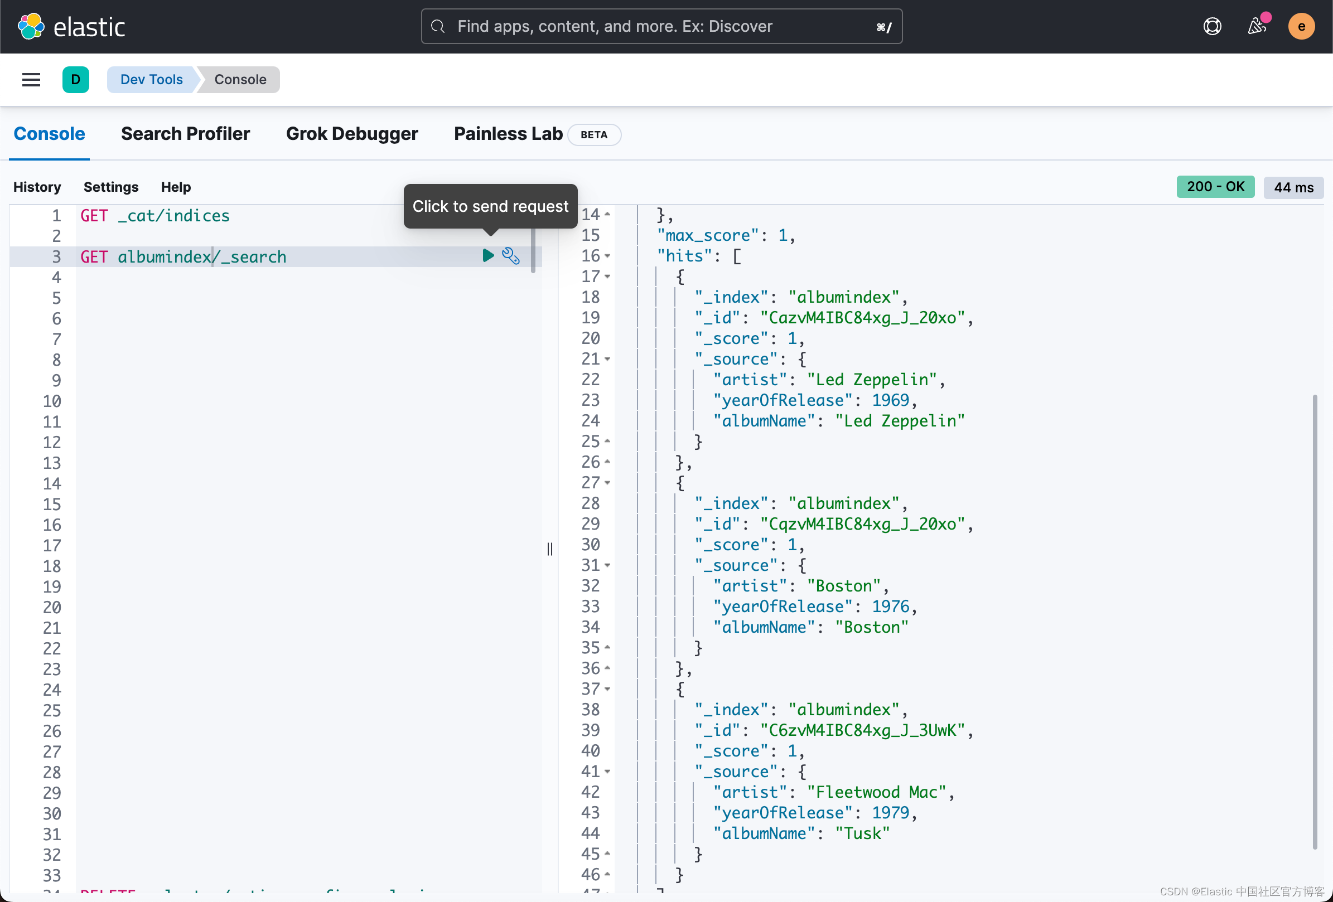The width and height of the screenshot is (1333, 902).
Task: Click the green D space avatar
Action: coord(75,80)
